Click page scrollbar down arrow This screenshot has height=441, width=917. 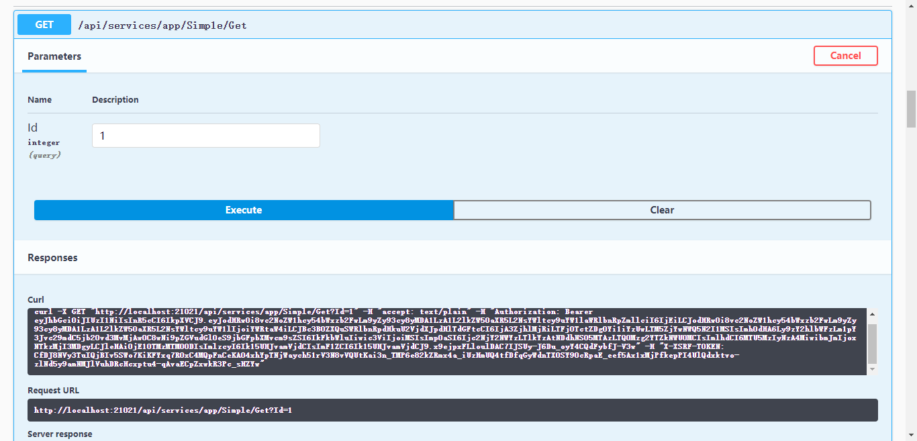[911, 435]
